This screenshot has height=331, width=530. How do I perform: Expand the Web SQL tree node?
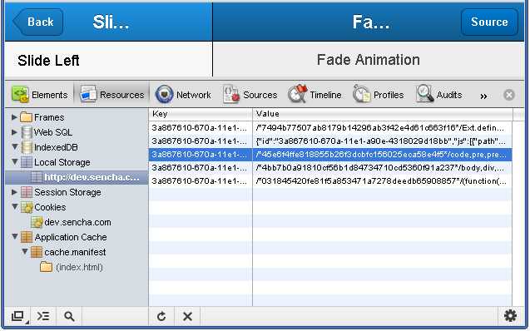[x=14, y=132]
